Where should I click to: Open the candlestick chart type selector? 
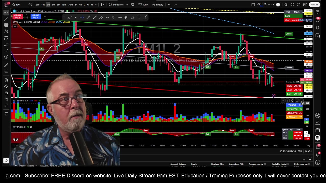102,5
